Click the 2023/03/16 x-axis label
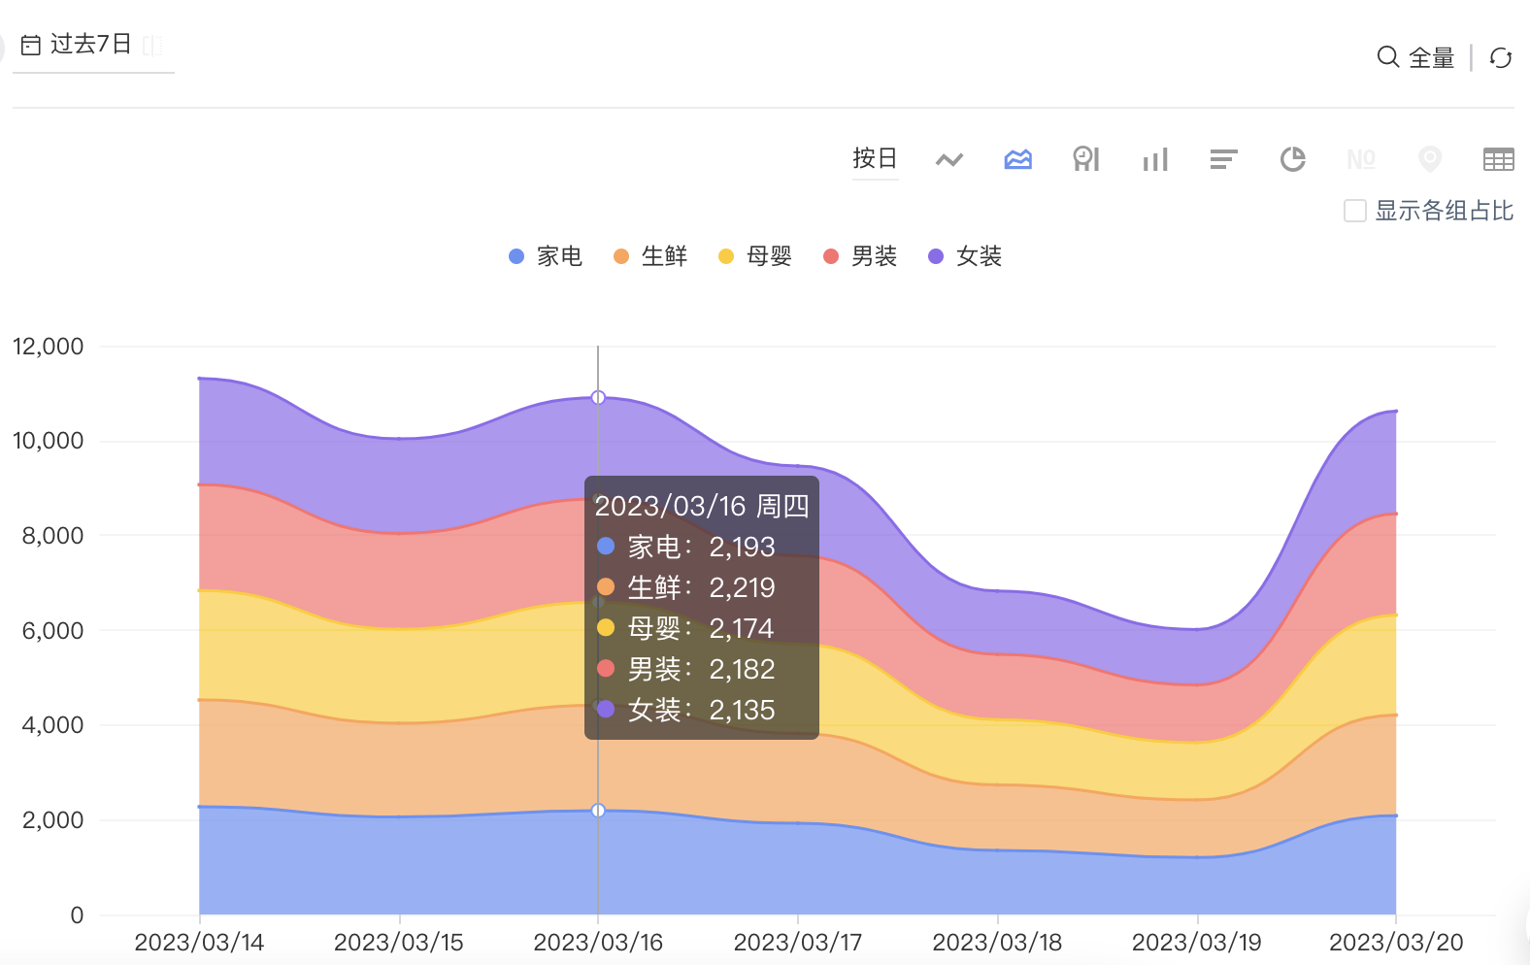 598,943
